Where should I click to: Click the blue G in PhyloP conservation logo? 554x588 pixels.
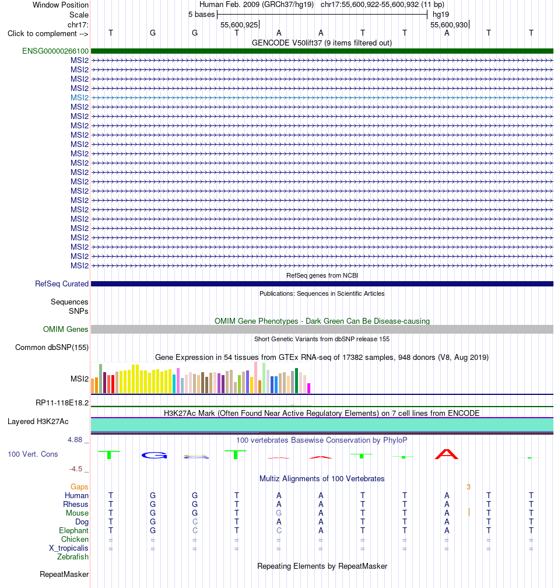pos(154,455)
